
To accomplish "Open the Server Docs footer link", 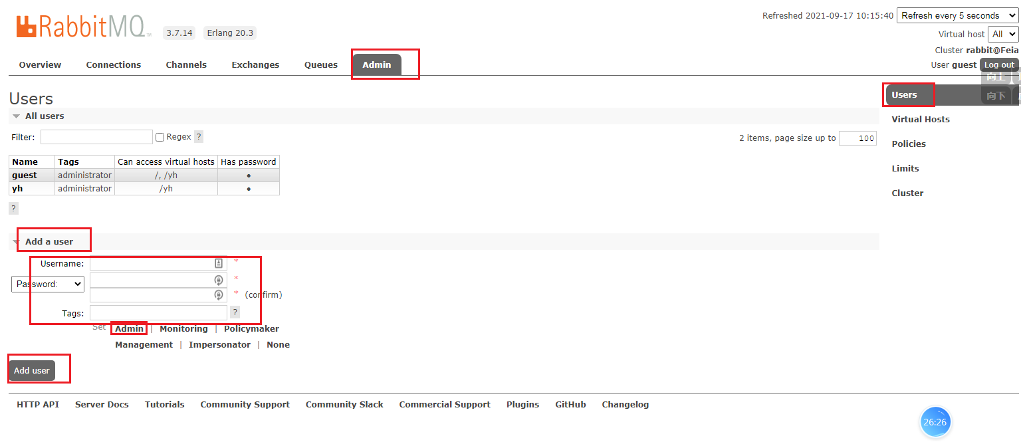I will click(102, 404).
